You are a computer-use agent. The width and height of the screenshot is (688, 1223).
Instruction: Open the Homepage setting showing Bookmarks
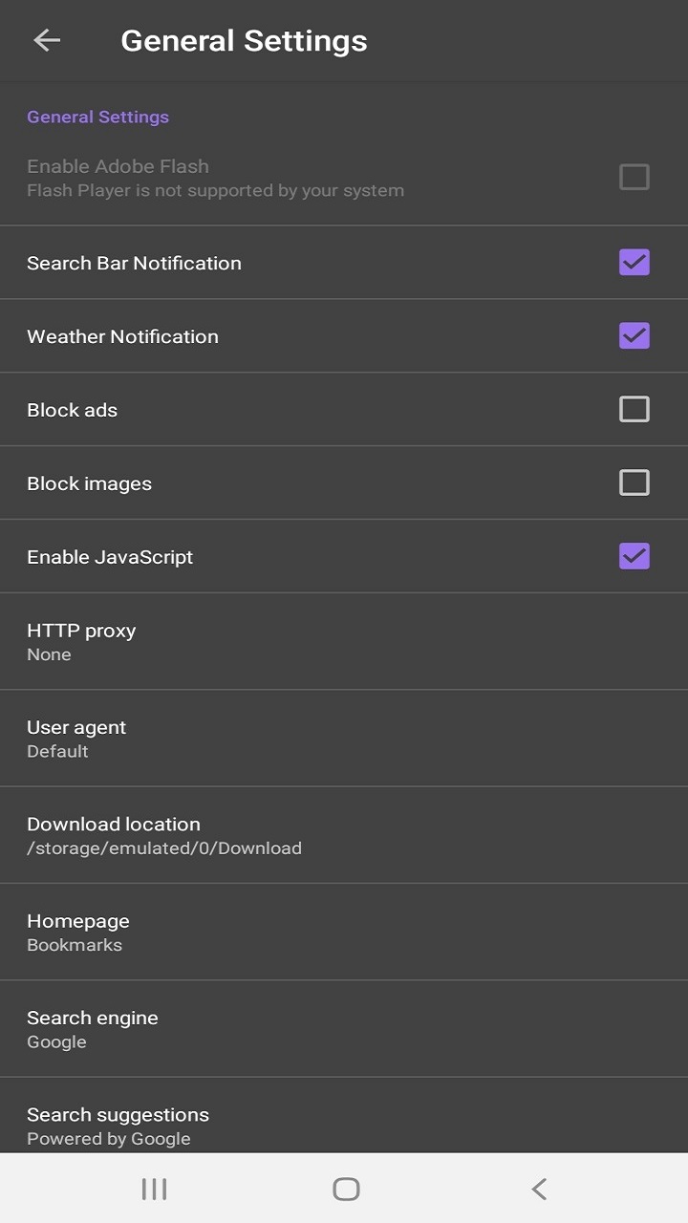[344, 932]
